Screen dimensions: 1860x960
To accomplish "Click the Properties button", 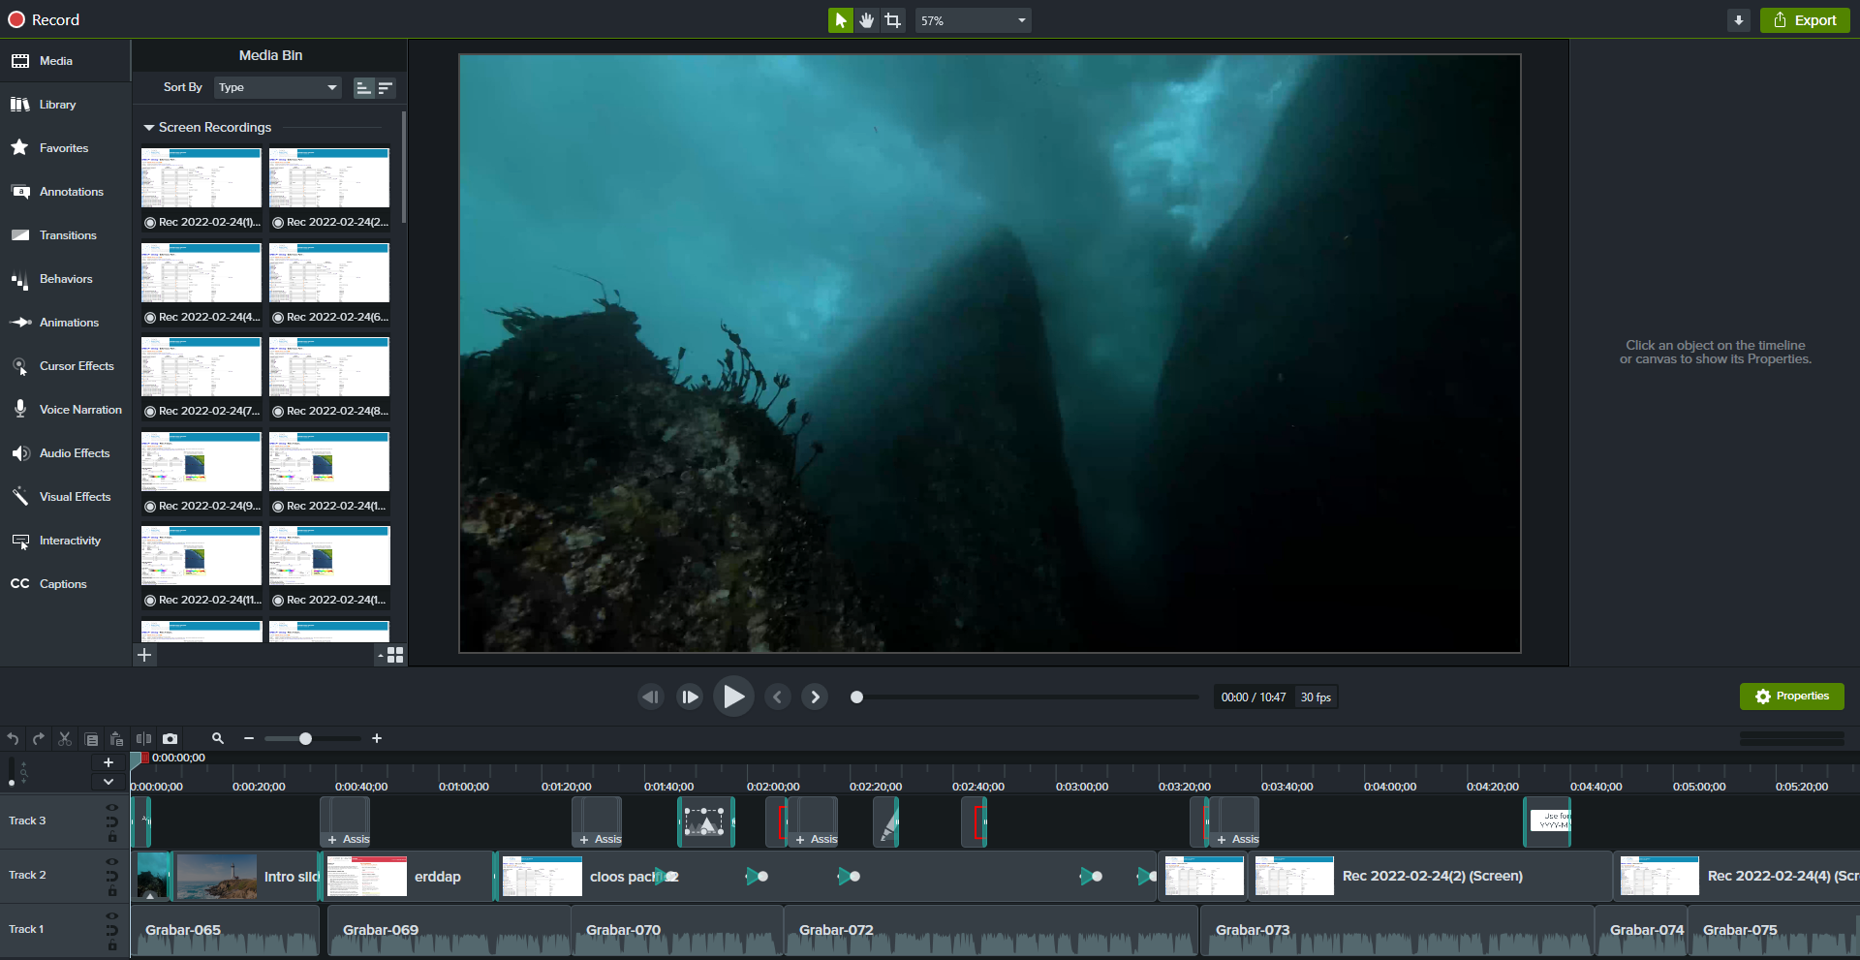I will tap(1791, 697).
